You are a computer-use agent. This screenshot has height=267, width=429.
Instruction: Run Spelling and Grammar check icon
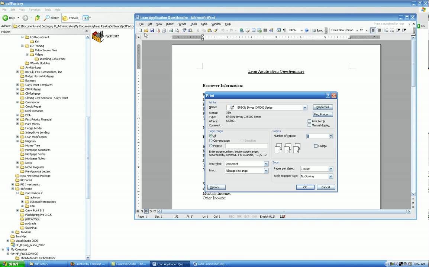pos(184,30)
